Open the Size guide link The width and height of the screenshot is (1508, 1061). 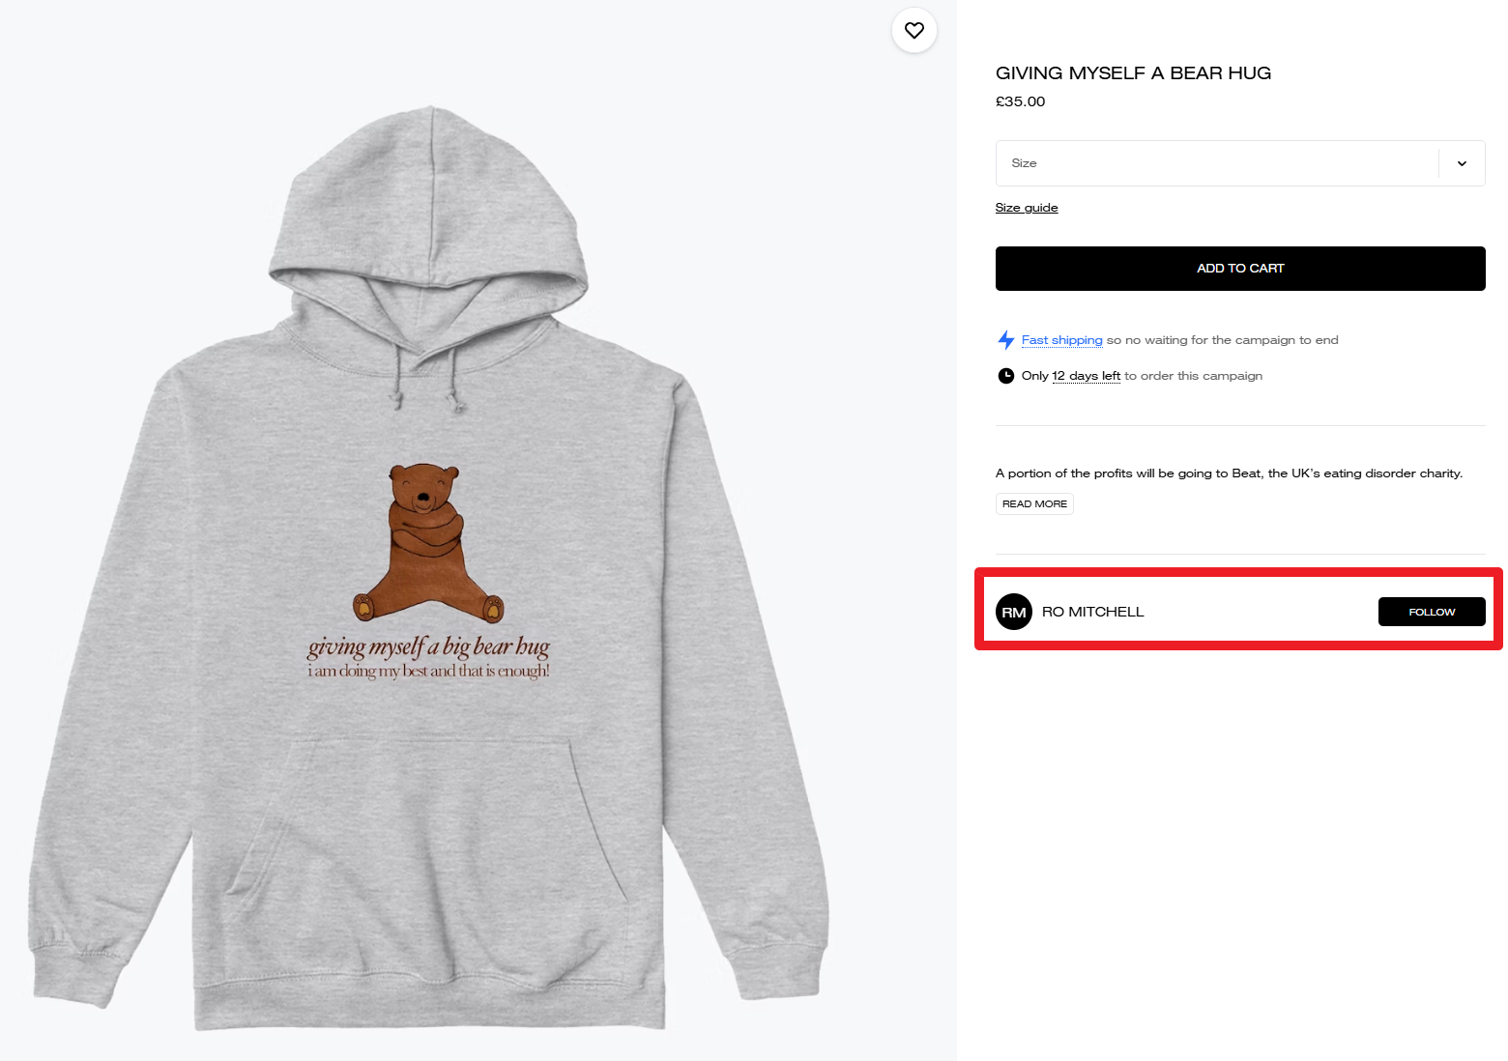point(1027,208)
